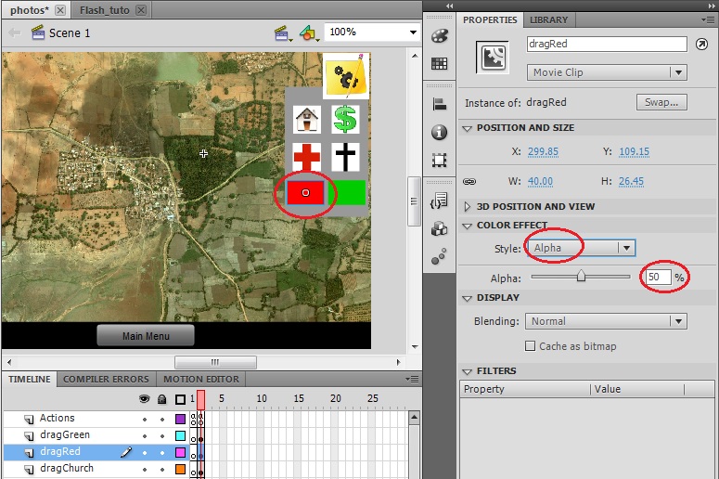The image size is (719, 479).
Task: Click the Y value 109.15
Action: click(x=634, y=151)
